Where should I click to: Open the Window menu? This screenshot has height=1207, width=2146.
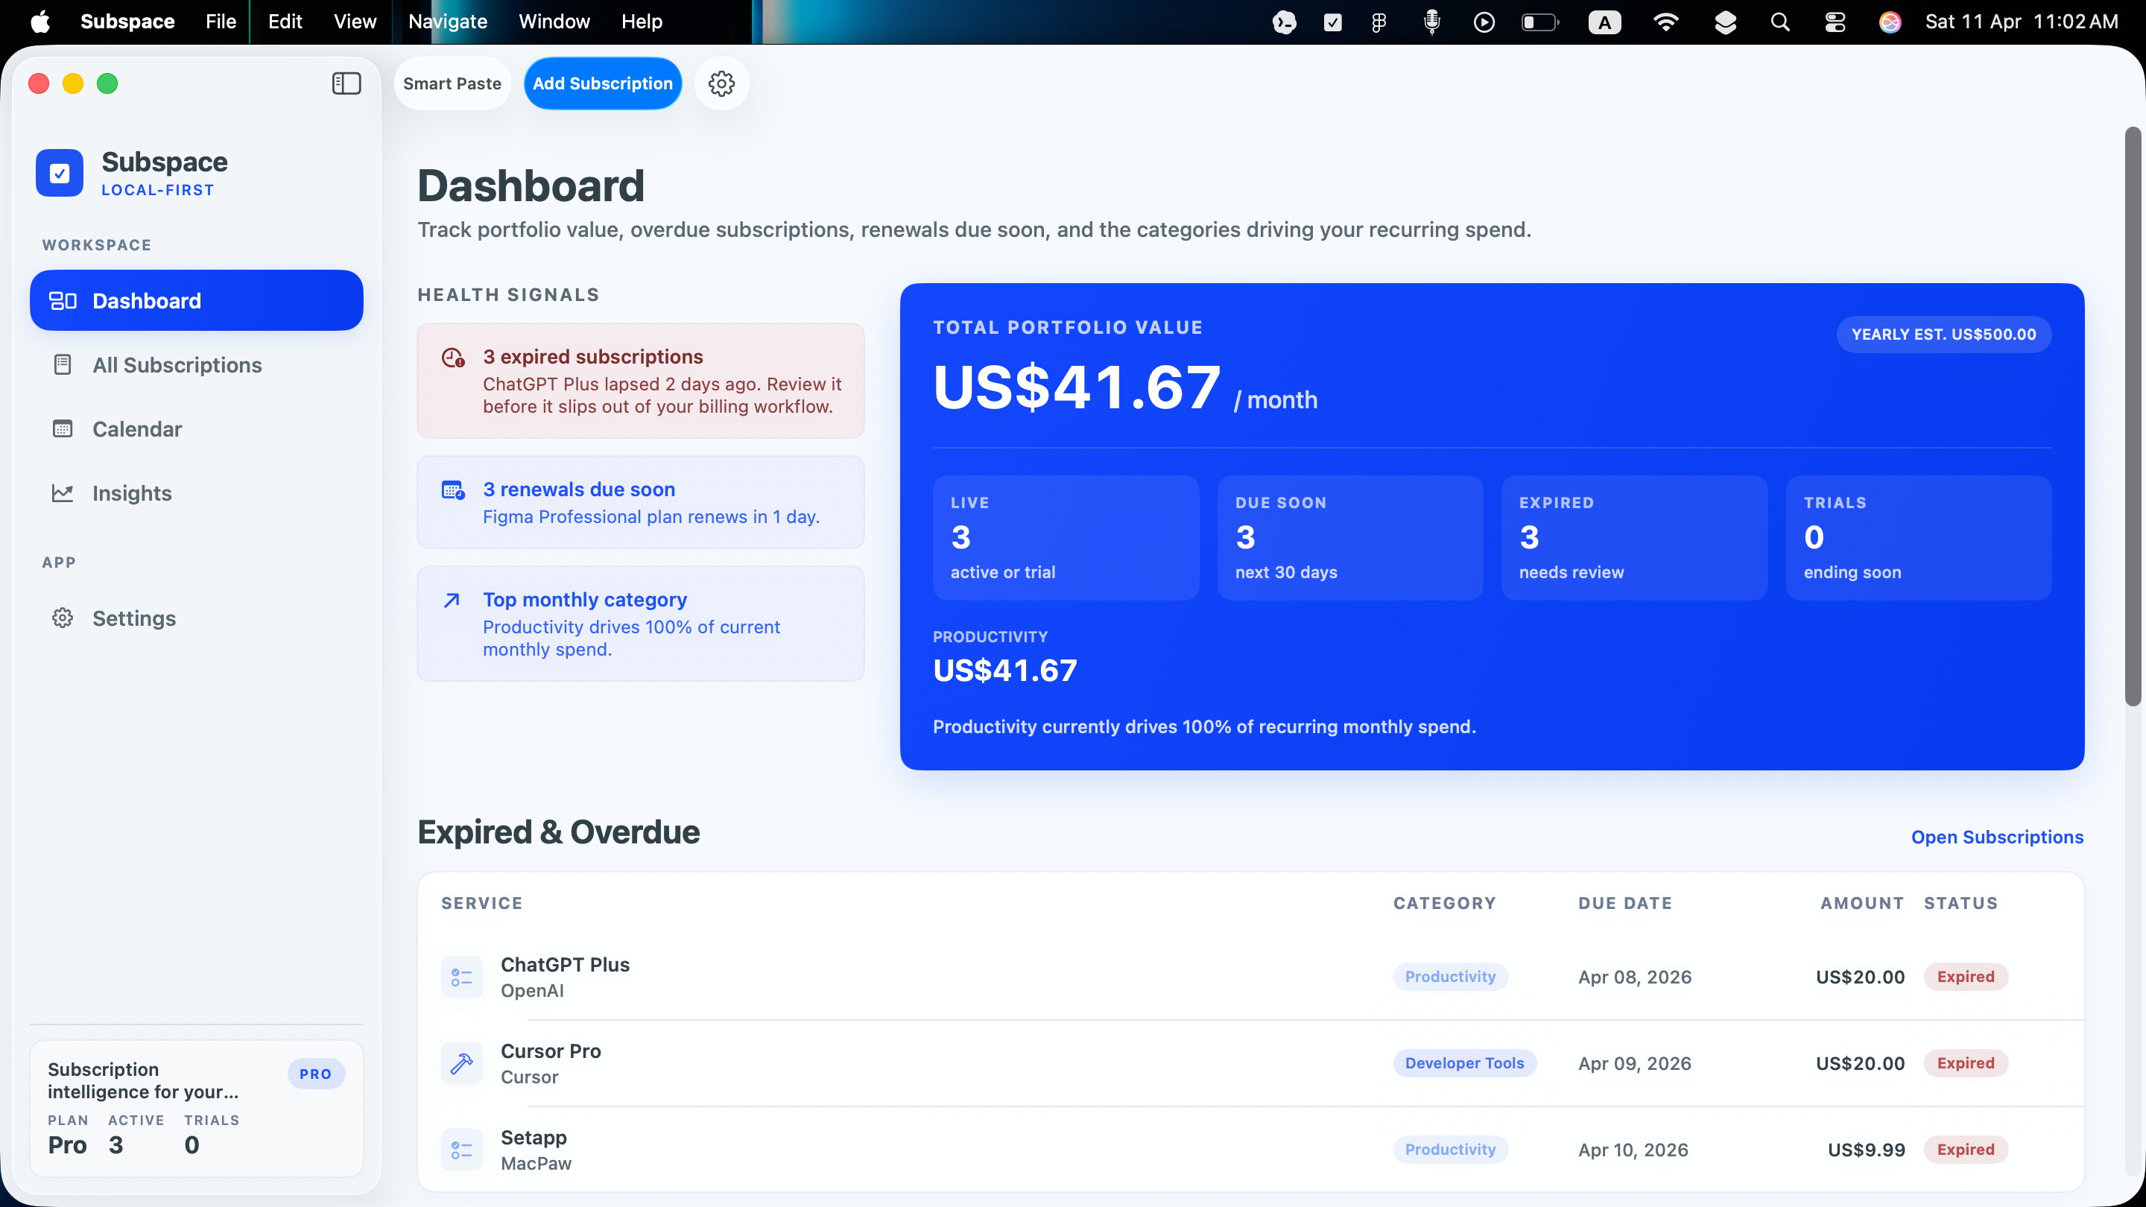click(553, 22)
